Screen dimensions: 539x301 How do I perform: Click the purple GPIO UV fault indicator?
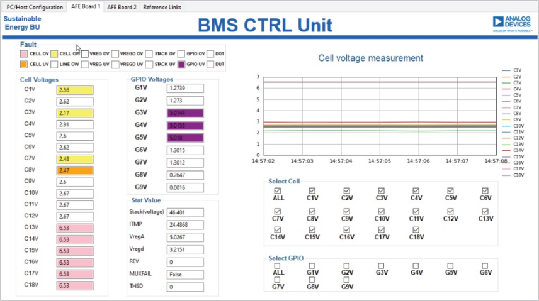pos(181,64)
